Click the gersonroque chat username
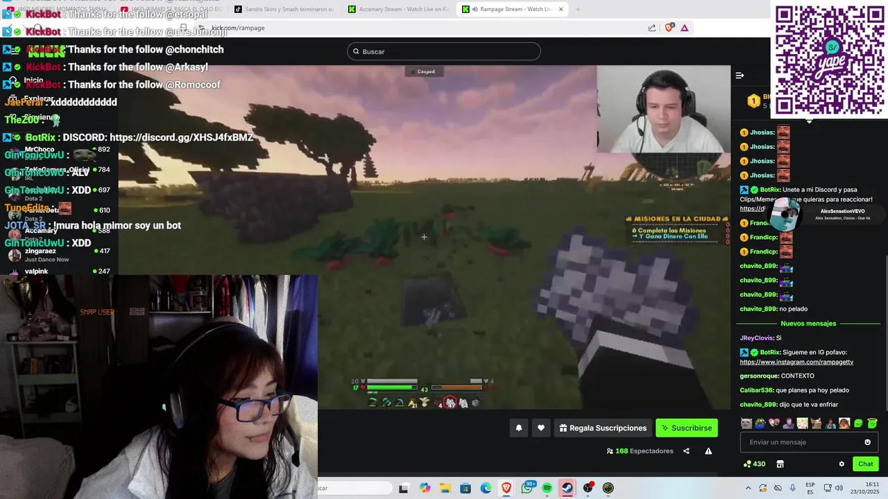This screenshot has width=888, height=499. (x=758, y=376)
